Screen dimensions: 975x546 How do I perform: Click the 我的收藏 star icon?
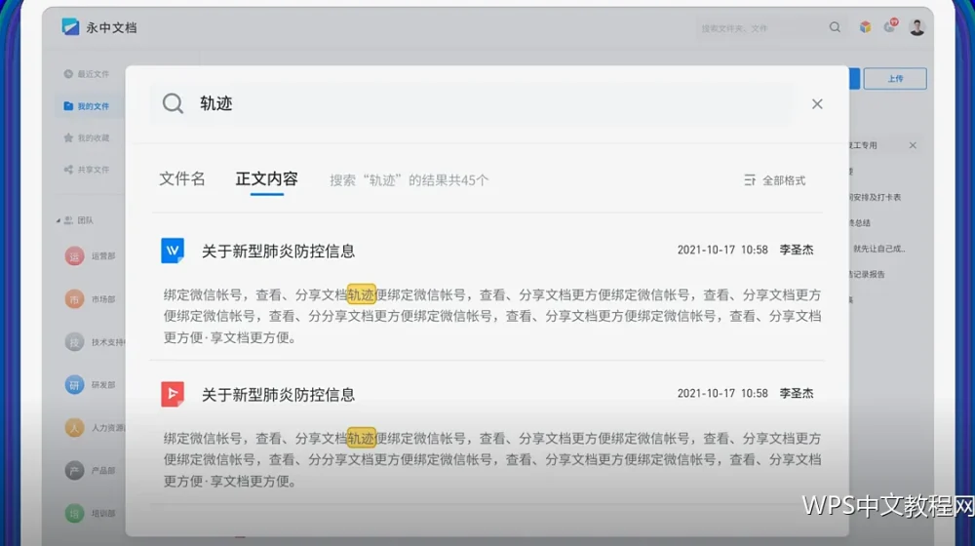pos(68,138)
